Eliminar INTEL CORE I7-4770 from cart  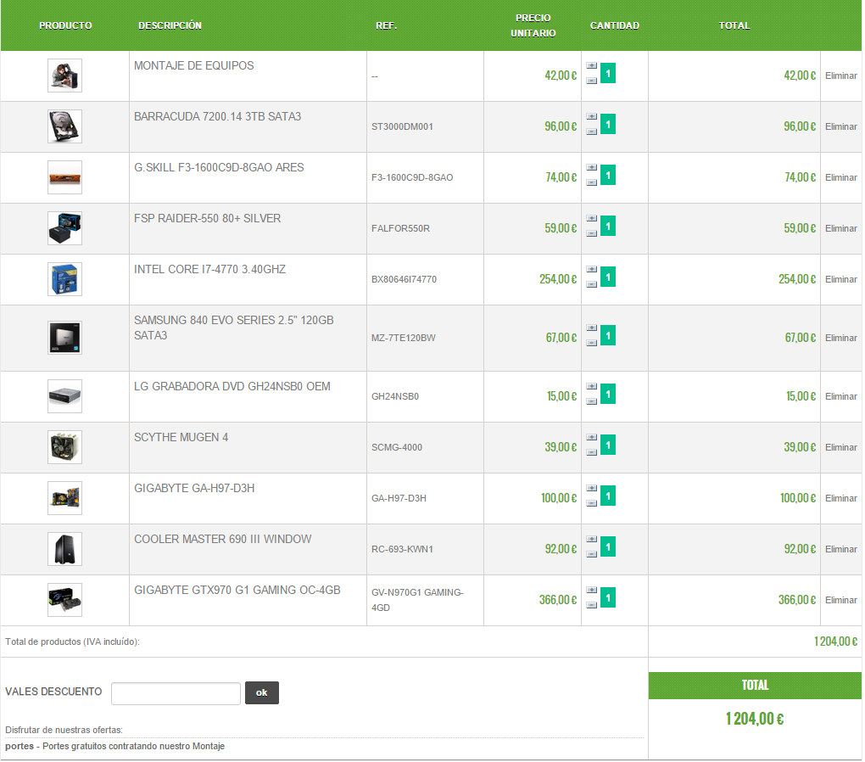coord(840,279)
